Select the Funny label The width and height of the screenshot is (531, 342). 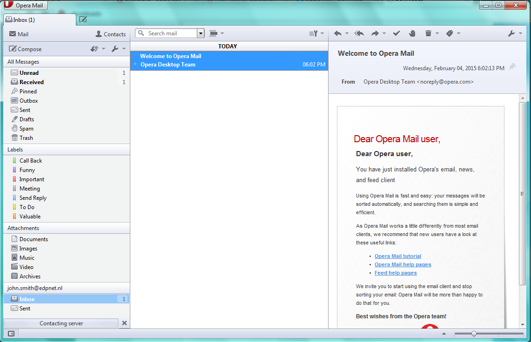point(67,170)
